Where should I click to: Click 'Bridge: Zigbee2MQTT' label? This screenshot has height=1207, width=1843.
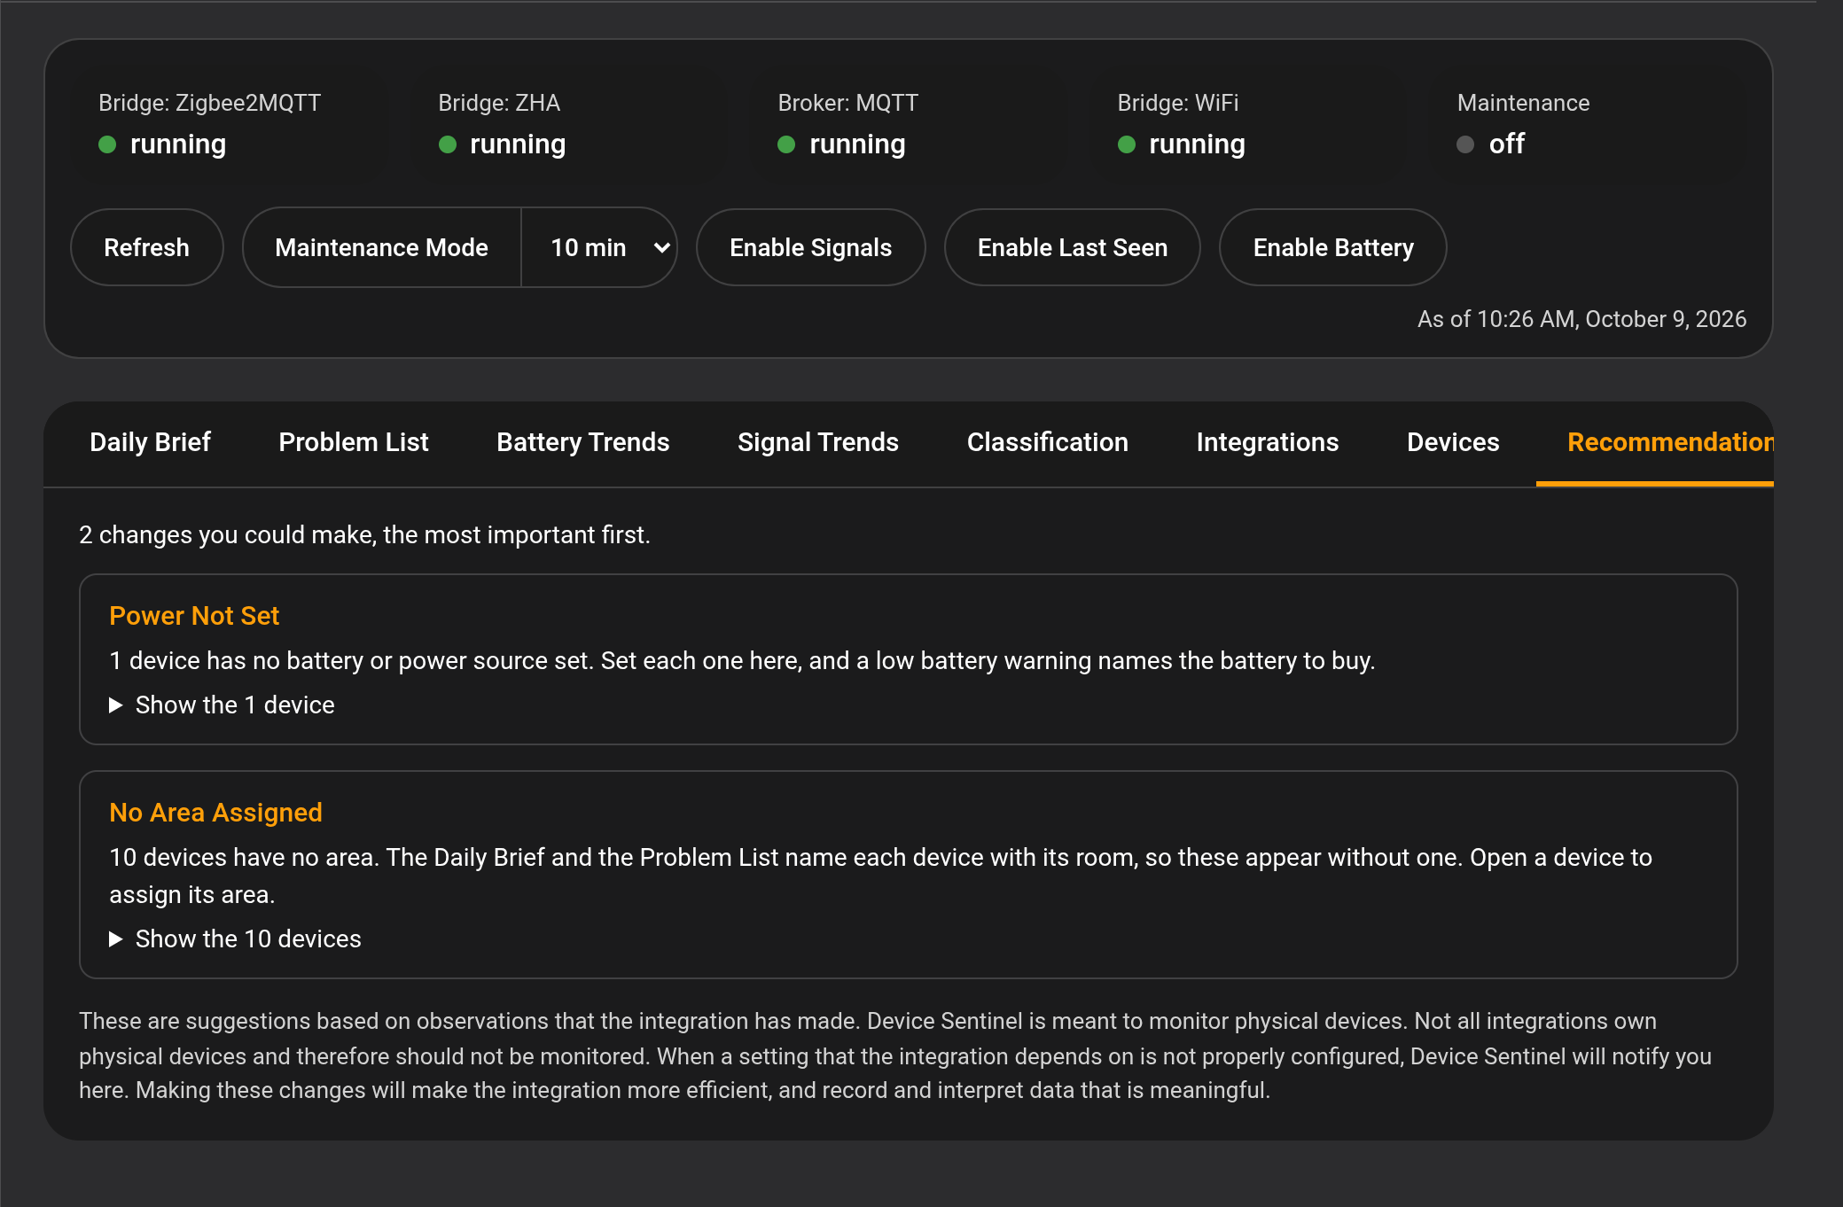(x=209, y=103)
